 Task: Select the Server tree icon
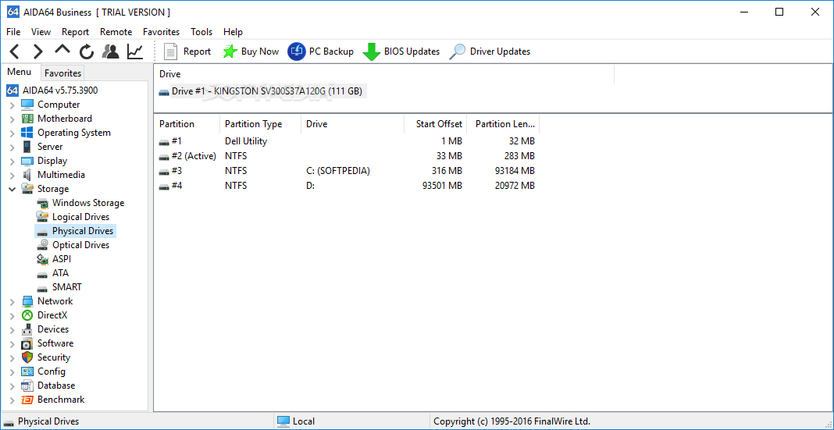(x=27, y=147)
